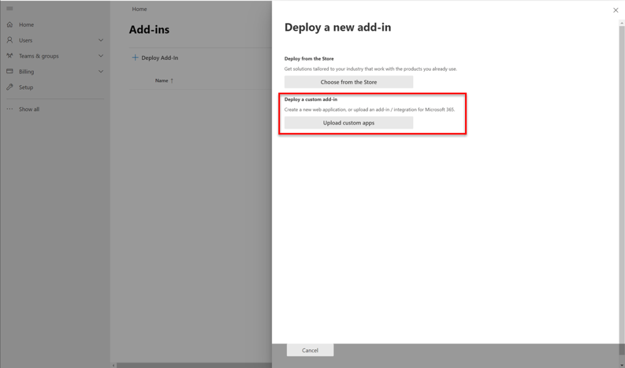Cancel deploying a new add-in
Image resolution: width=625 pixels, height=368 pixels.
click(x=309, y=350)
